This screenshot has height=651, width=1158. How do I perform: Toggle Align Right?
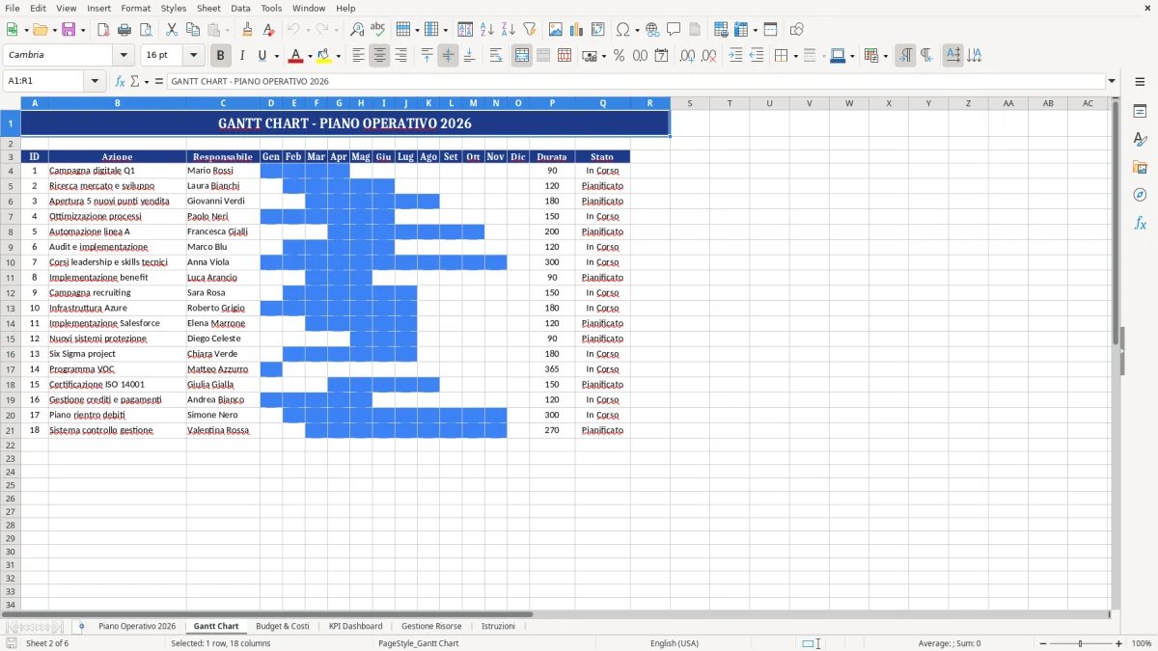(400, 56)
